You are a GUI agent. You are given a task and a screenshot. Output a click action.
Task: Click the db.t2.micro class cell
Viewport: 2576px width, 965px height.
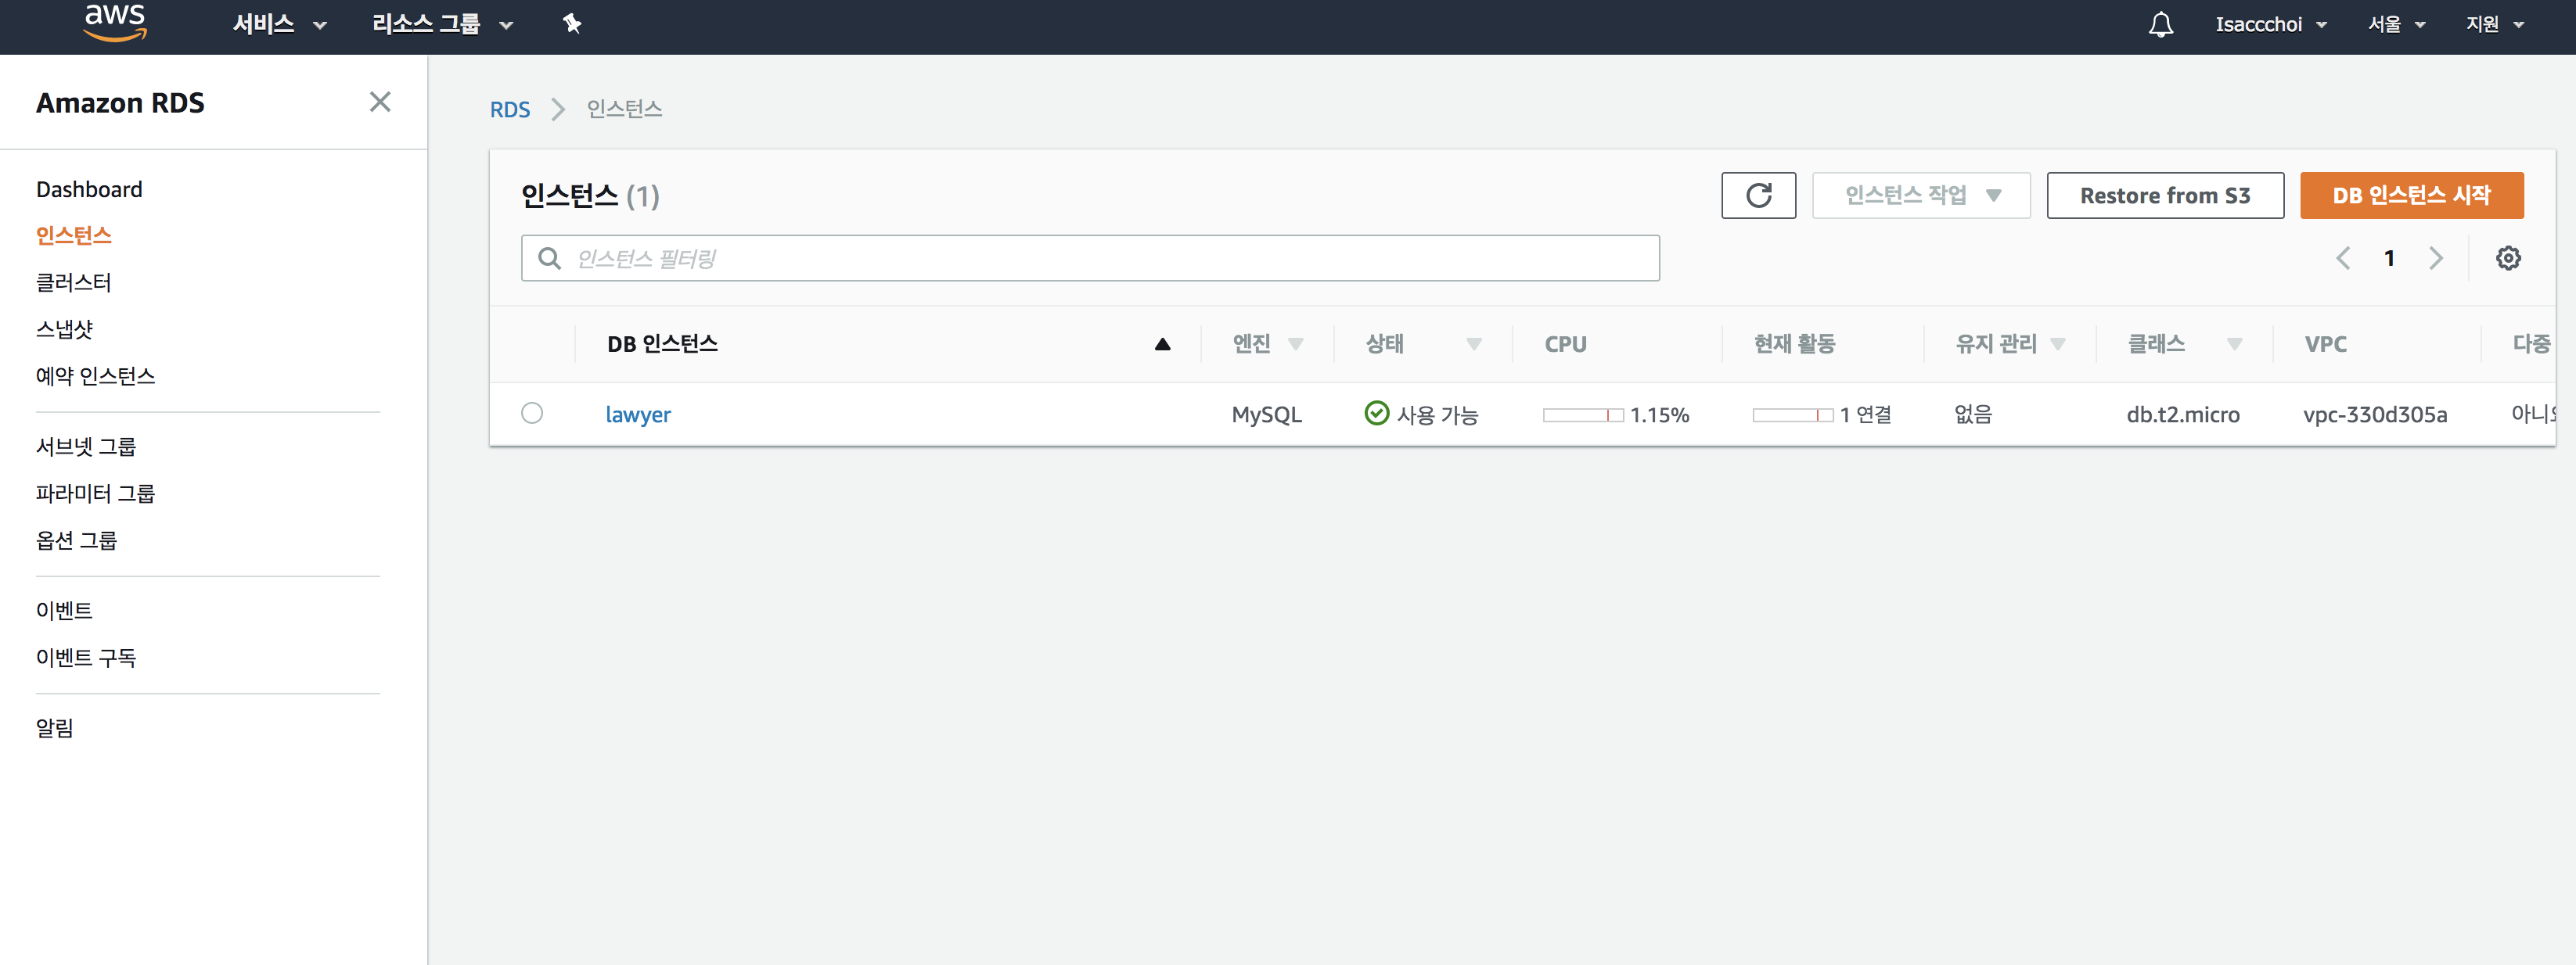tap(2183, 414)
